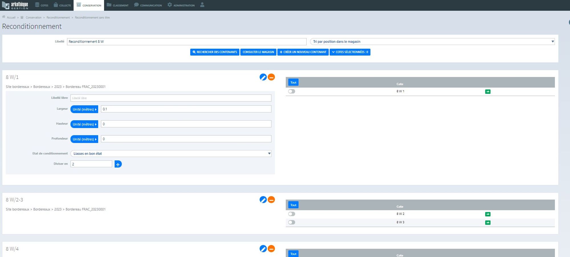Click the edit pencil icon for 8 W/4
The width and height of the screenshot is (570, 257).
pos(263,249)
